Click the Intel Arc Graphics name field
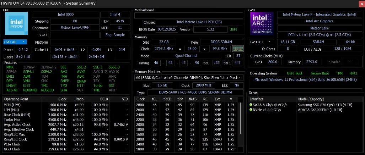The image size is (365, 155). point(320,21)
